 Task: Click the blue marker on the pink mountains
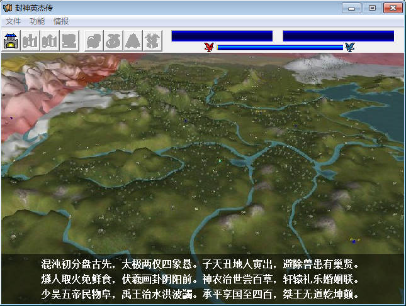[11, 118]
